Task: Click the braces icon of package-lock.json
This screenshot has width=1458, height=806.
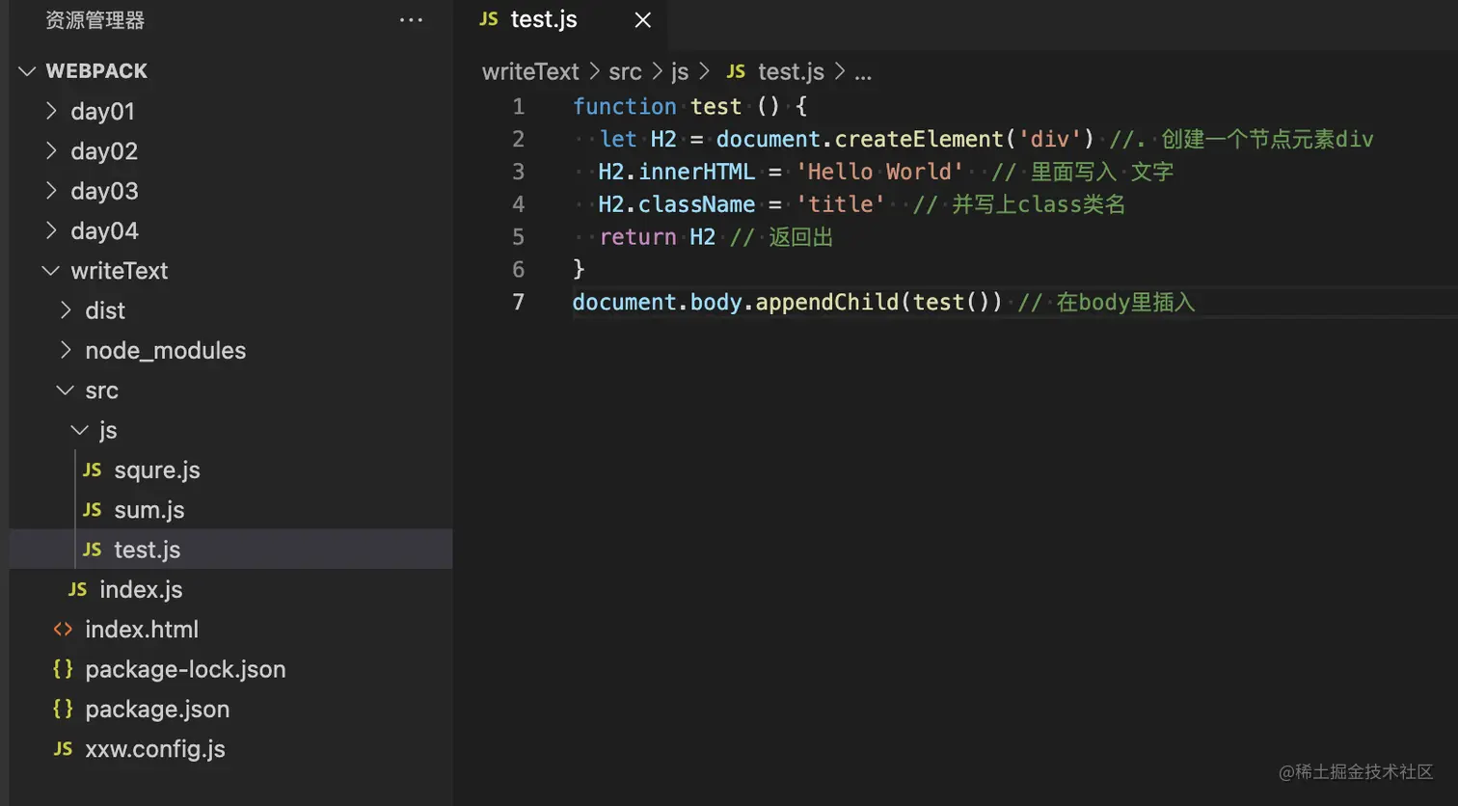Action: (x=64, y=669)
